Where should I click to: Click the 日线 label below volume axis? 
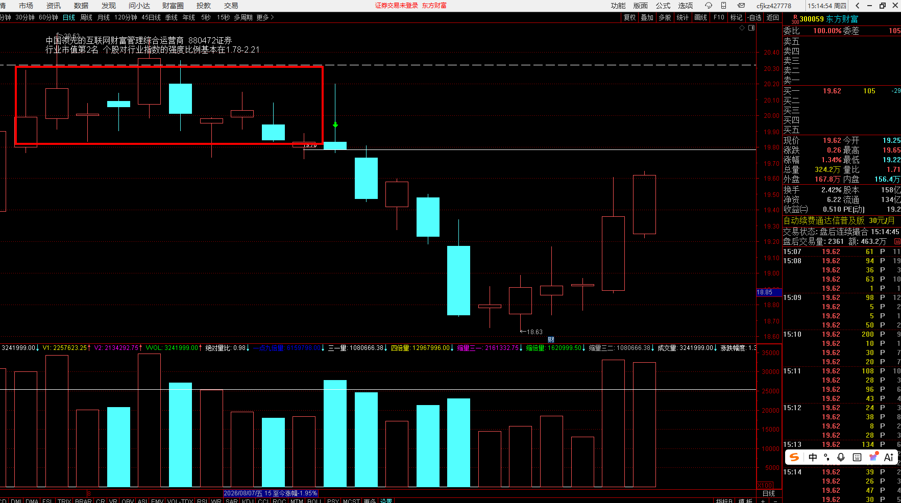[769, 493]
